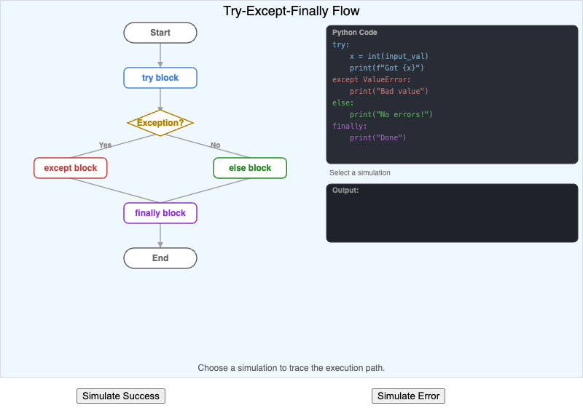This screenshot has height=416, width=583.
Task: Select the print("Done") code line
Action: click(x=377, y=137)
